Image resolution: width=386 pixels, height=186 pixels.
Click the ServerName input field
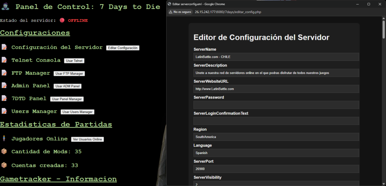(276, 57)
